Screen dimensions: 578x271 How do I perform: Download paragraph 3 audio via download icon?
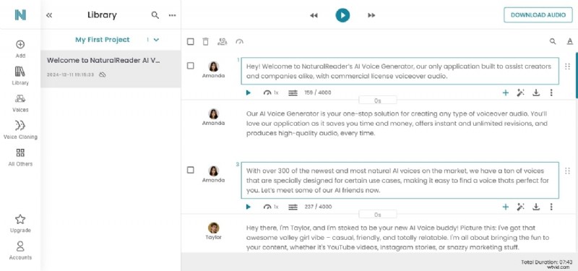536,207
